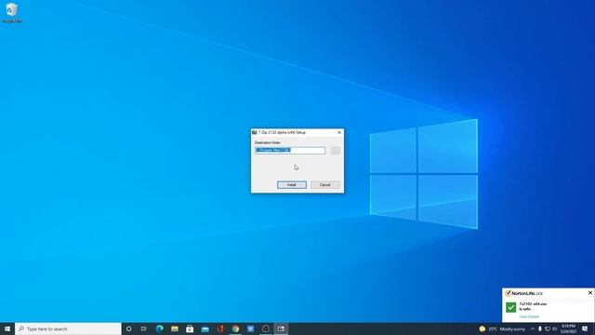The height and width of the screenshot is (335, 595).
Task: Open network status tray icon
Action: tap(548, 328)
